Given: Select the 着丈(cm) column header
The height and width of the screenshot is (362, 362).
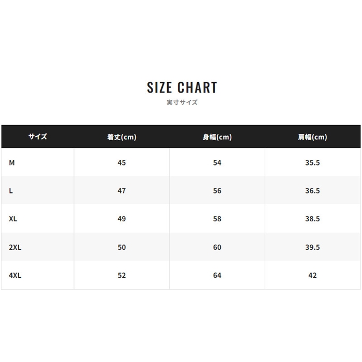Looking at the screenshot, I should click(x=122, y=137).
